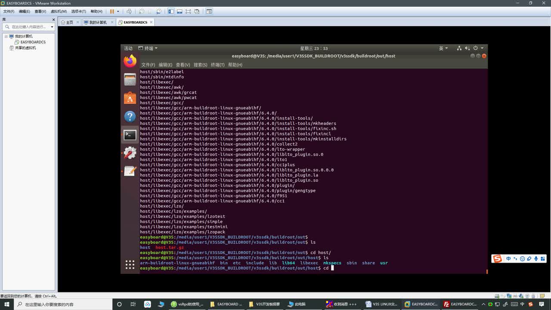Image resolution: width=551 pixels, height=310 pixels.
Task: Open the 英 input method dropdown
Action: point(443,48)
